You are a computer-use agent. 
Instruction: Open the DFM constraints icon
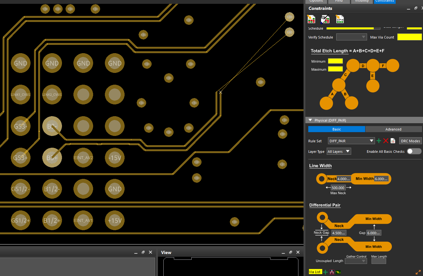pos(340,19)
